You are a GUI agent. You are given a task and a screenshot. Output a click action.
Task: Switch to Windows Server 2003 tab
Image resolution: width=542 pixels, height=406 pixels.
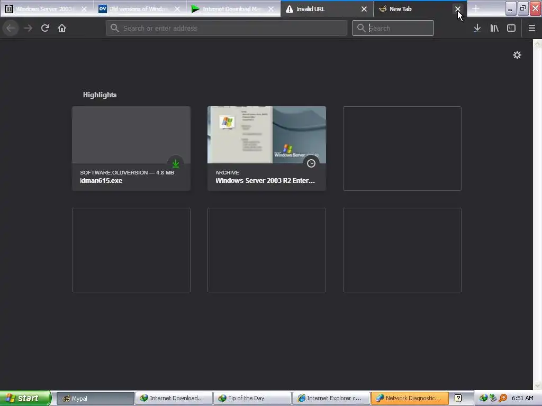[x=47, y=9]
